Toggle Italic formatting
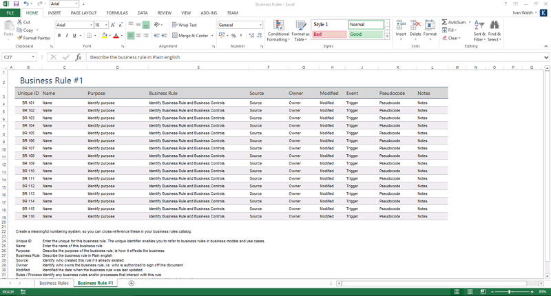The image size is (551, 296). tap(67, 36)
